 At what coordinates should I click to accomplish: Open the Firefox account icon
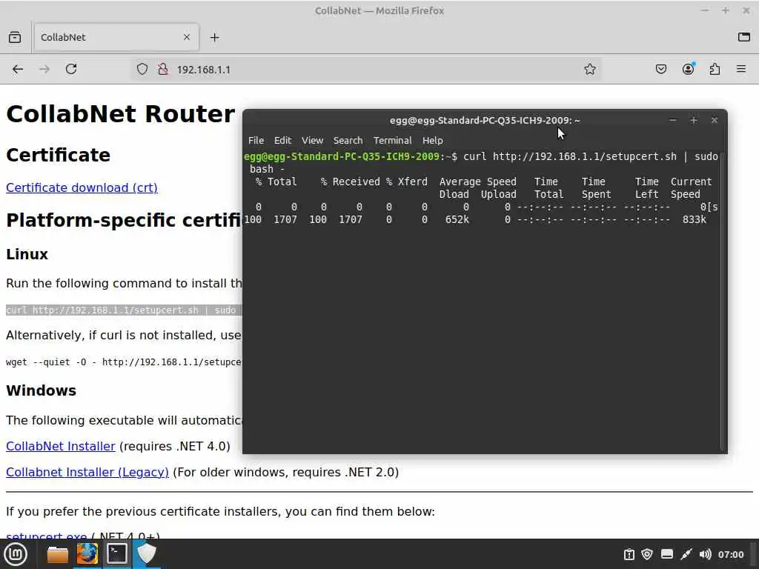pyautogui.click(x=688, y=69)
